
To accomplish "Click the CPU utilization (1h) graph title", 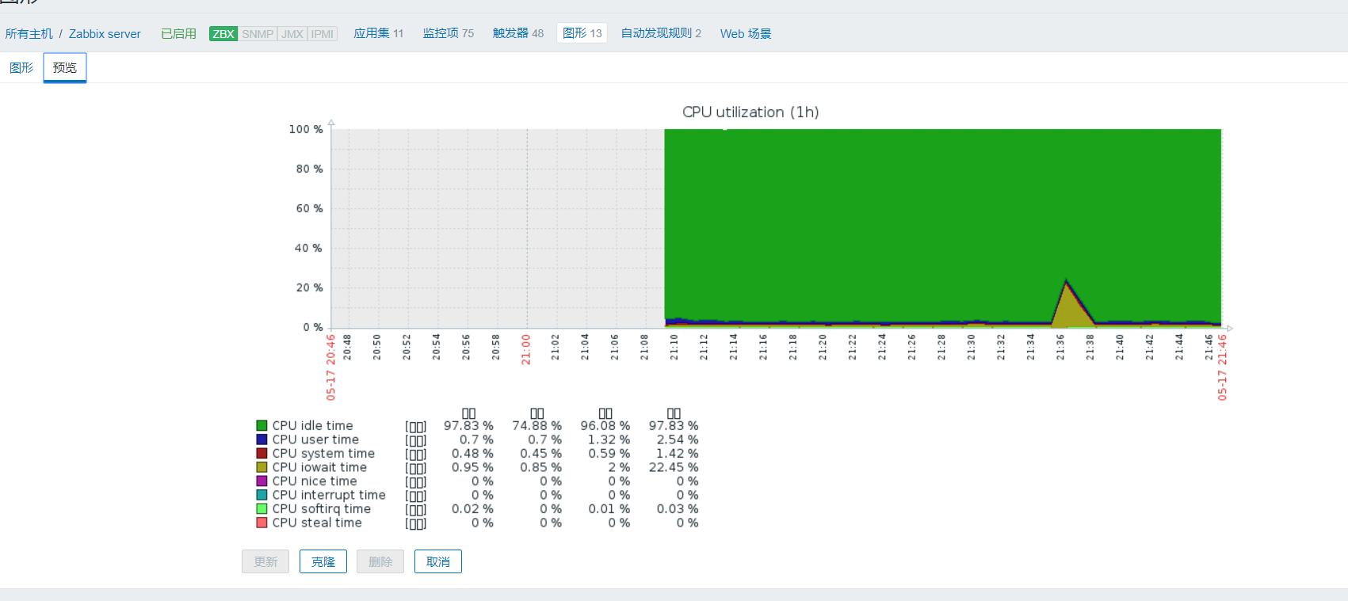I will 750,112.
